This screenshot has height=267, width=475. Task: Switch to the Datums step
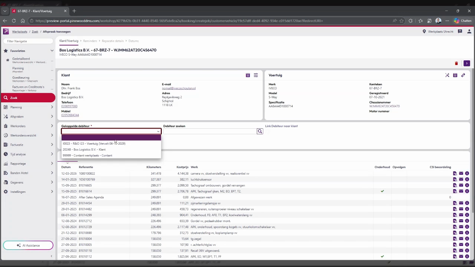pos(134,41)
